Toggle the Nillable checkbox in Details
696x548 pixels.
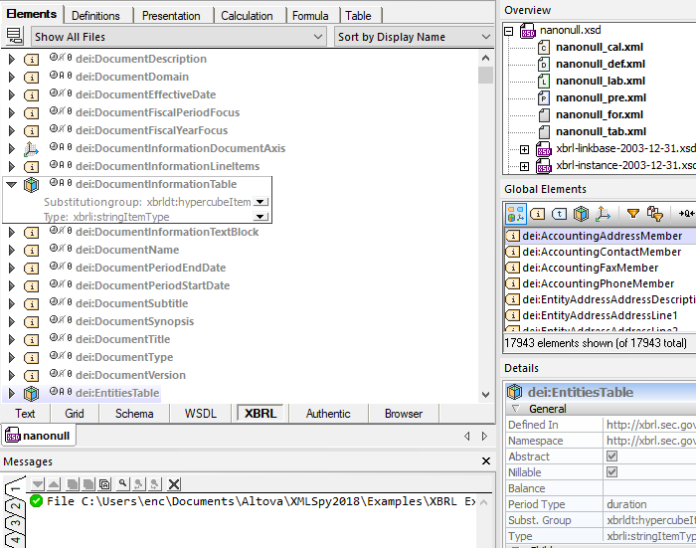(611, 472)
